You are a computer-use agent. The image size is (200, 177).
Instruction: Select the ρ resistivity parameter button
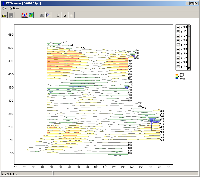(65, 15)
